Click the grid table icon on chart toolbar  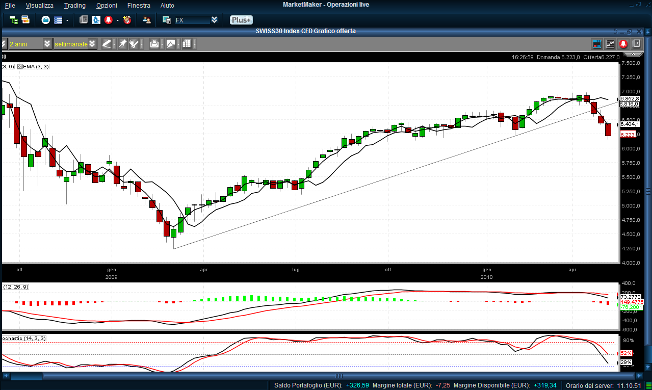187,44
